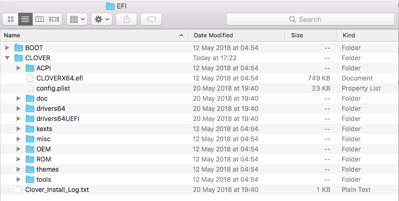Expand the themes folder
Viewport: 399px width, 201px height.
coord(19,170)
